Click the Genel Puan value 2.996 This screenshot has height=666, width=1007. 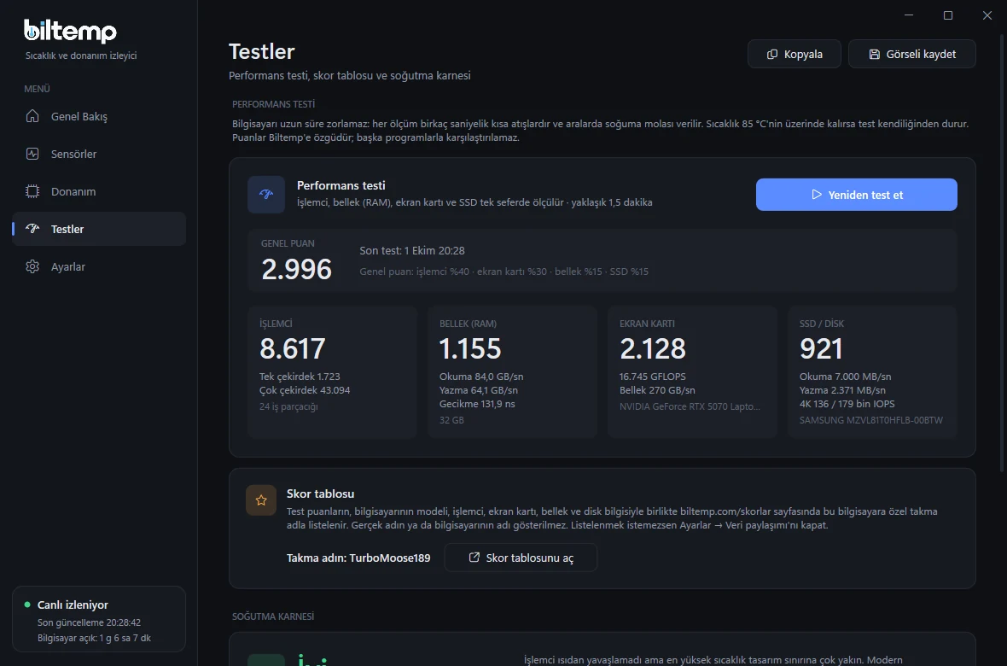pyautogui.click(x=297, y=269)
